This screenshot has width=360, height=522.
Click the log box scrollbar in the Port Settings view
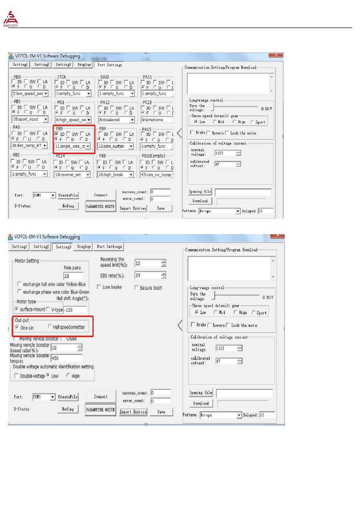click(x=271, y=84)
